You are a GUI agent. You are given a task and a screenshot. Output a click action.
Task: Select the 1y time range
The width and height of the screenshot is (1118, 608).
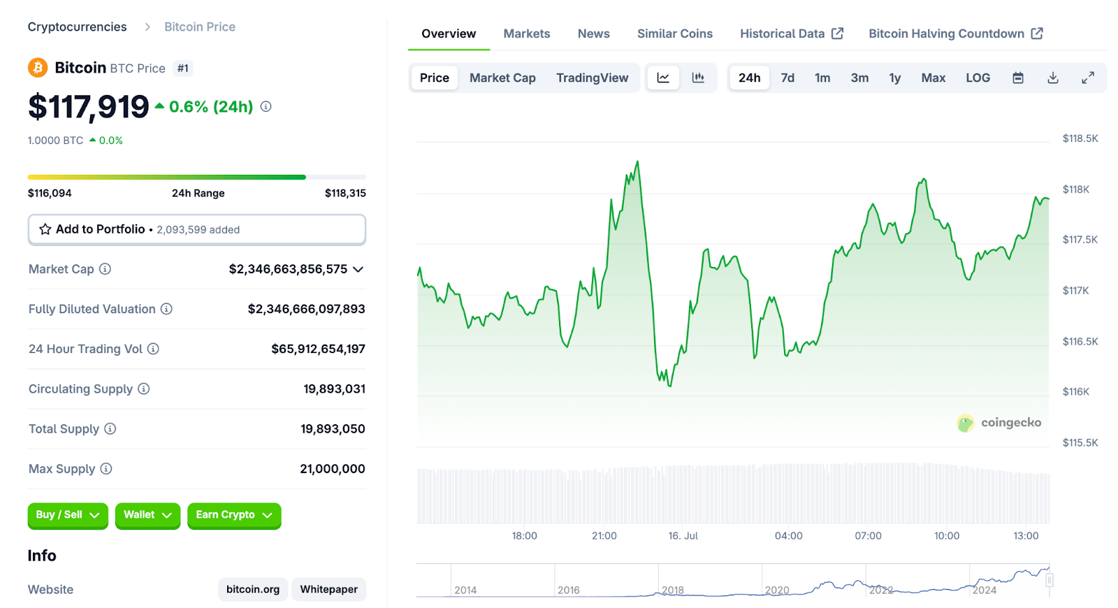coord(895,78)
